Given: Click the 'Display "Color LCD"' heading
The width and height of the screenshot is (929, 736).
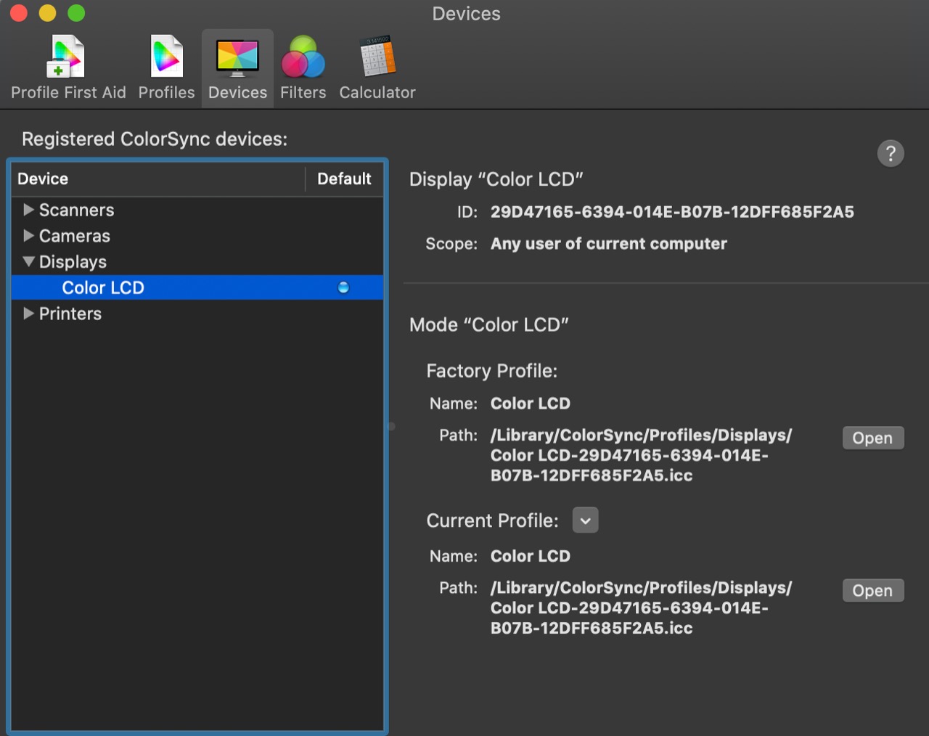Looking at the screenshot, I should [496, 179].
